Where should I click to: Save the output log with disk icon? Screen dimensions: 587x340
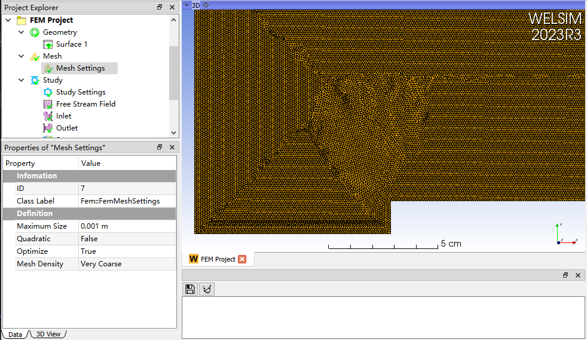[x=190, y=289]
